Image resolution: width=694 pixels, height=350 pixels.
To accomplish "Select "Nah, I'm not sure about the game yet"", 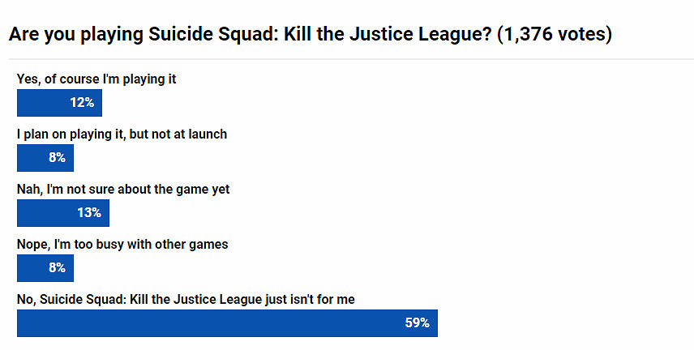I will coord(123,189).
